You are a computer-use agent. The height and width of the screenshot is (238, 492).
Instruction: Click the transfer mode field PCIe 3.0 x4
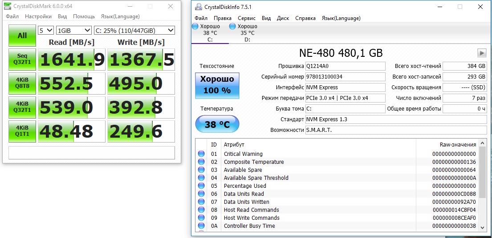tap(345, 98)
